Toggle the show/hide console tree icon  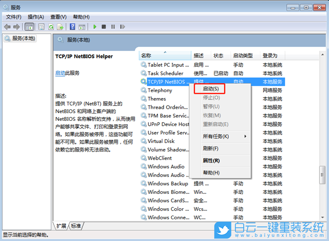click(29, 27)
